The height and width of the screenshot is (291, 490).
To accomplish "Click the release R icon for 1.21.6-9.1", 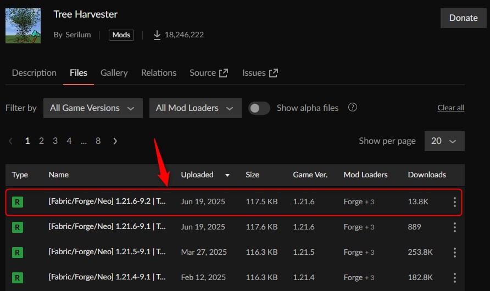I will pyautogui.click(x=18, y=227).
